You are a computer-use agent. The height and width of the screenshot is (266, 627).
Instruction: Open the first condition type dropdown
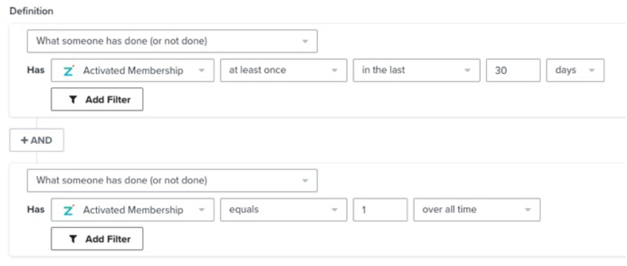(172, 41)
